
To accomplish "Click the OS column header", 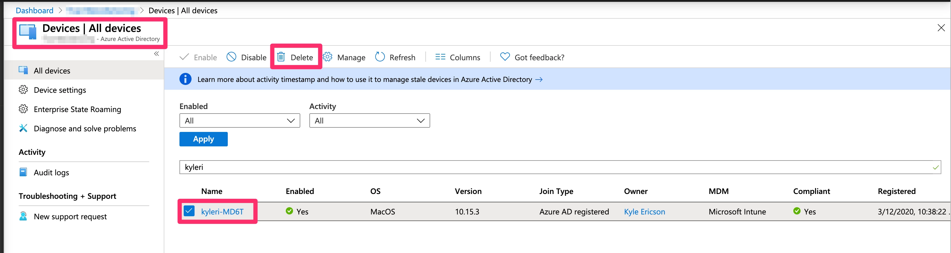I will point(375,191).
